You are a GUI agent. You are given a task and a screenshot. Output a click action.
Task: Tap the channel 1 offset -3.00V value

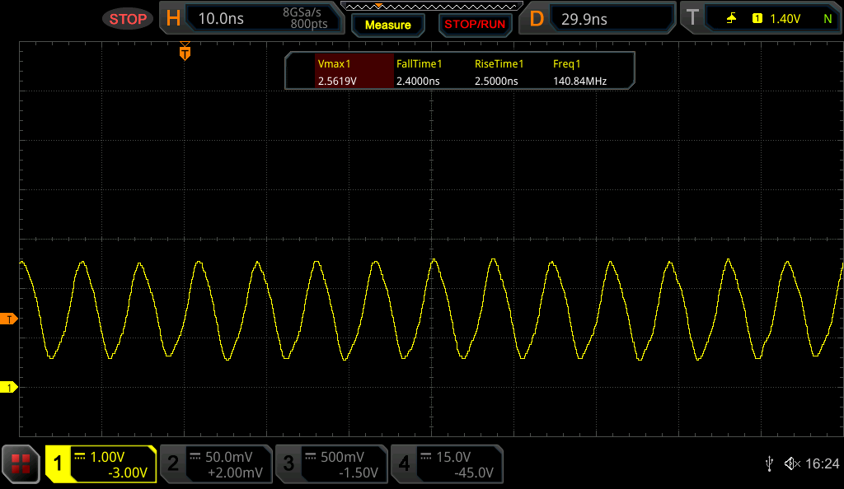[128, 473]
